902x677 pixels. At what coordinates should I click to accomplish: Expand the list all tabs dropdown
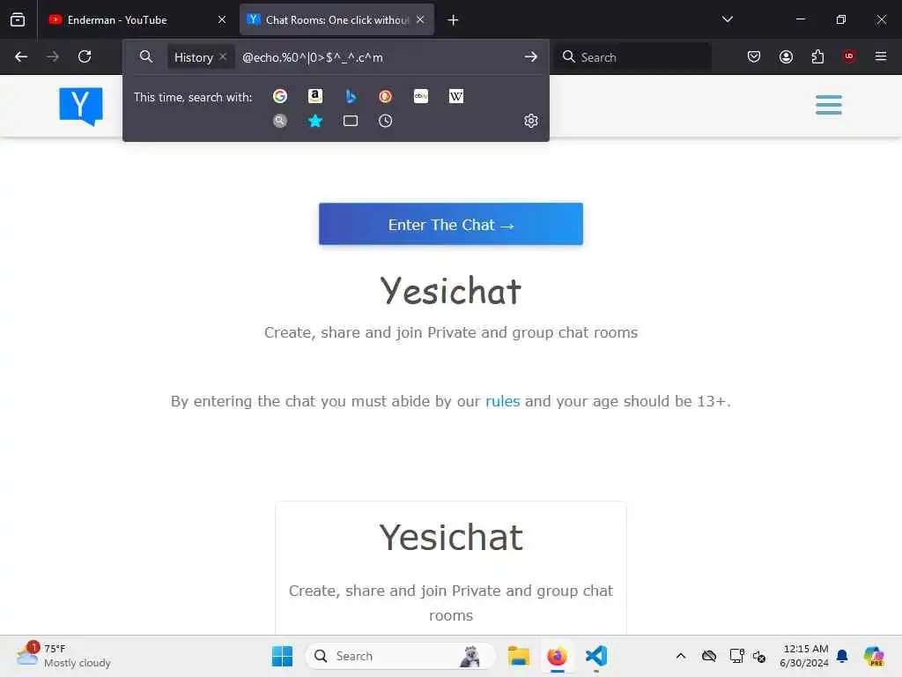(x=727, y=19)
